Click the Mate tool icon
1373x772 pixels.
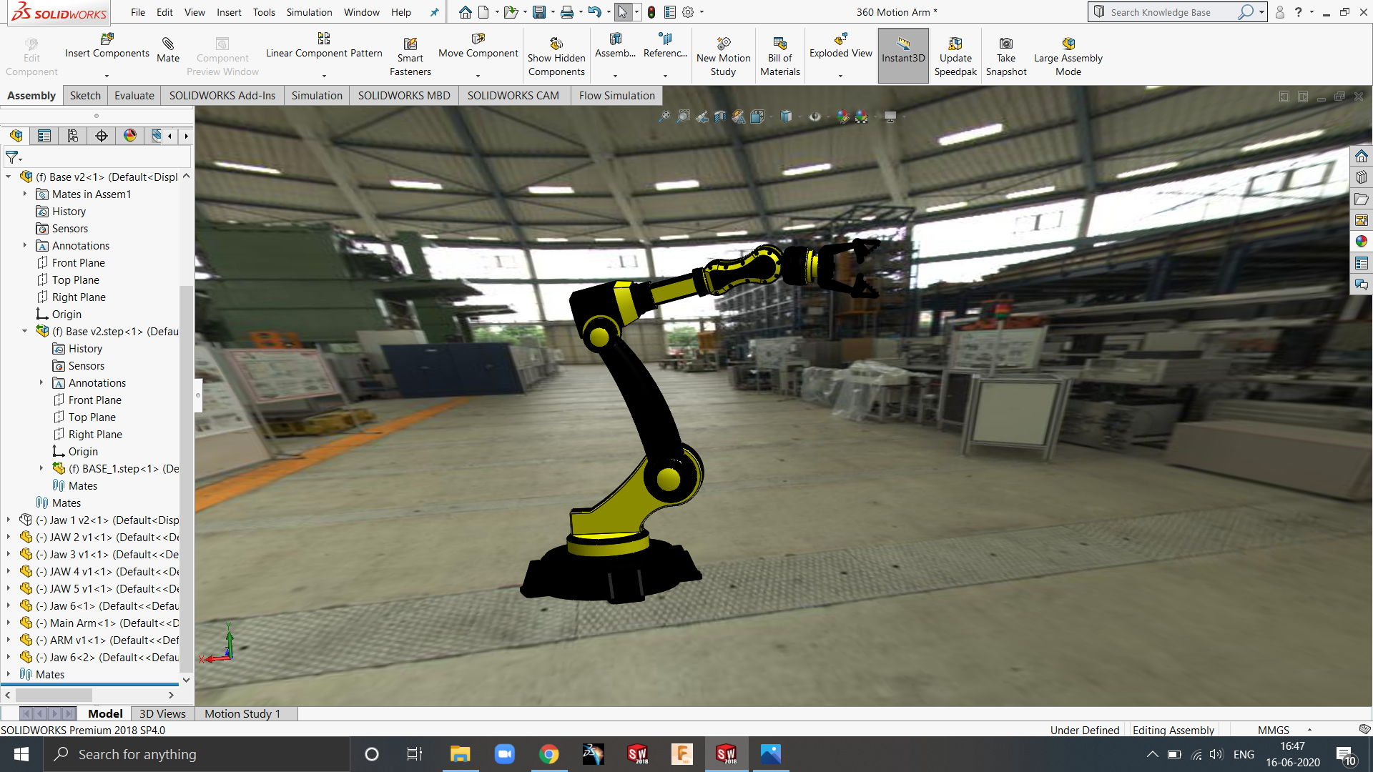click(168, 44)
